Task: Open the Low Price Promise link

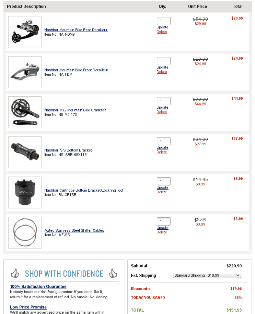Action: pyautogui.click(x=28, y=307)
